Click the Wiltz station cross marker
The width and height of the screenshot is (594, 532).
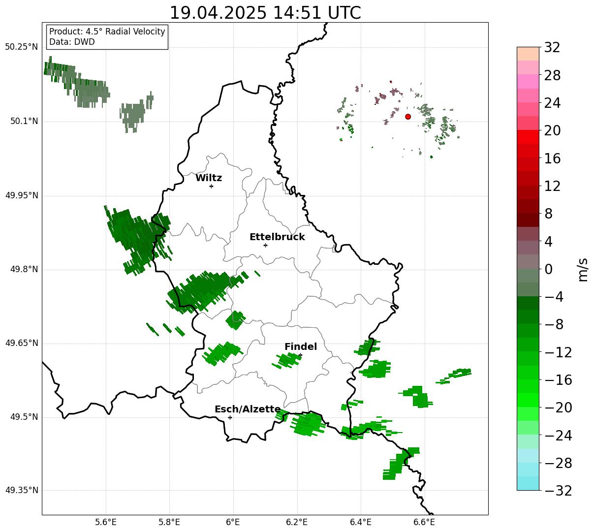(211, 186)
